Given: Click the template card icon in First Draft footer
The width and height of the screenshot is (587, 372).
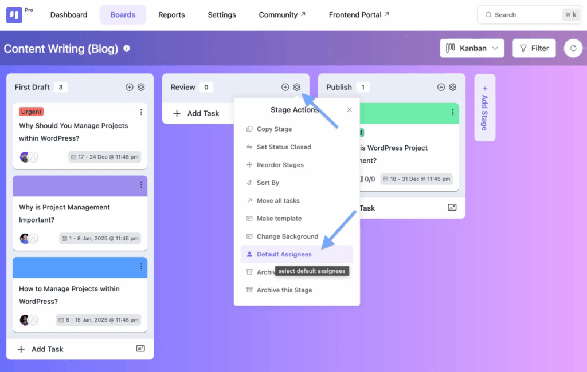Looking at the screenshot, I should 140,349.
